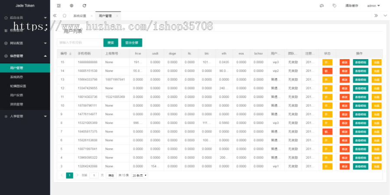Image resolution: width=390 pixels, height=195 pixels.
Task: Click 查看明细 for user 5
Action: (361, 149)
